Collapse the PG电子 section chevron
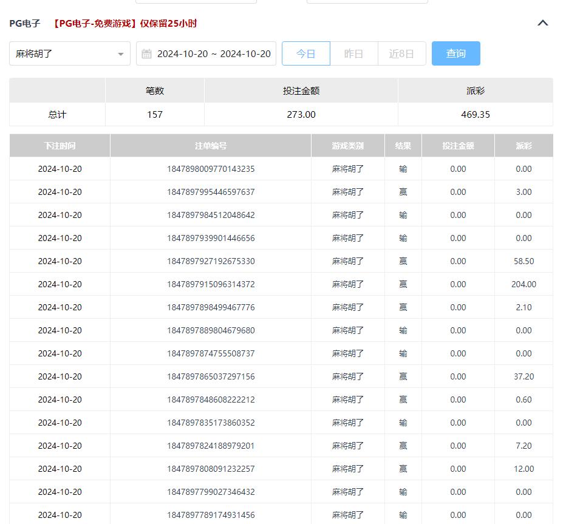Viewport: 566px width, 524px height. pyautogui.click(x=543, y=23)
